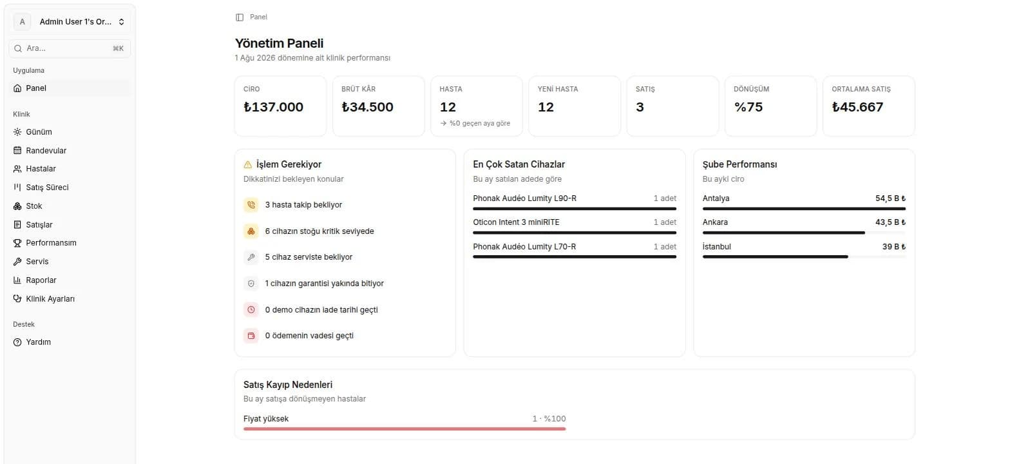Screen dimensions: 1010x464
Task: Click the Satış Süreci kanban icon
Action: pyautogui.click(x=17, y=188)
